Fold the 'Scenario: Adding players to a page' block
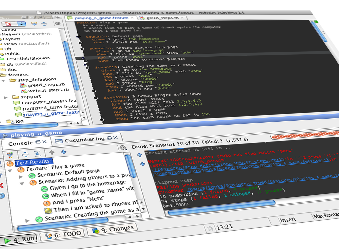Viewport: 339px width, 249px height. tap(82, 49)
